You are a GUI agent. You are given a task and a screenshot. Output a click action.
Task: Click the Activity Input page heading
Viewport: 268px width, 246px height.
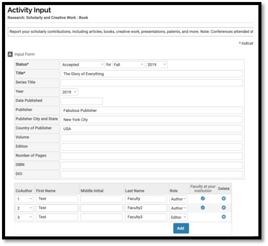tap(29, 10)
